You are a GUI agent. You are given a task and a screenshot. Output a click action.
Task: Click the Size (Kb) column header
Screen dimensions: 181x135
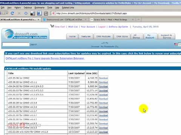[x=92, y=73]
